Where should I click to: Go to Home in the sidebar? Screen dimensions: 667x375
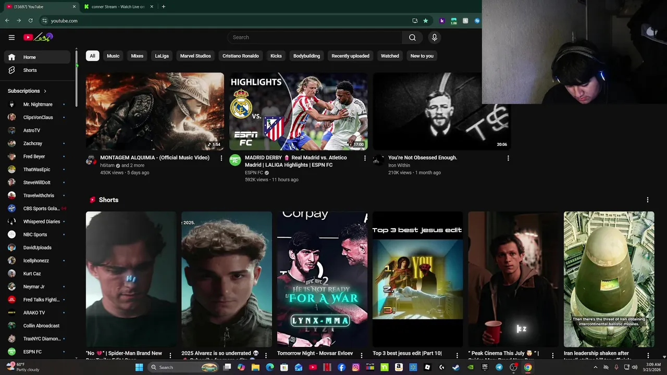coord(37,57)
